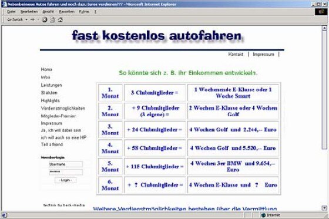
Task: Click the scrollbar up arrow
Action: pyautogui.click(x=324, y=28)
